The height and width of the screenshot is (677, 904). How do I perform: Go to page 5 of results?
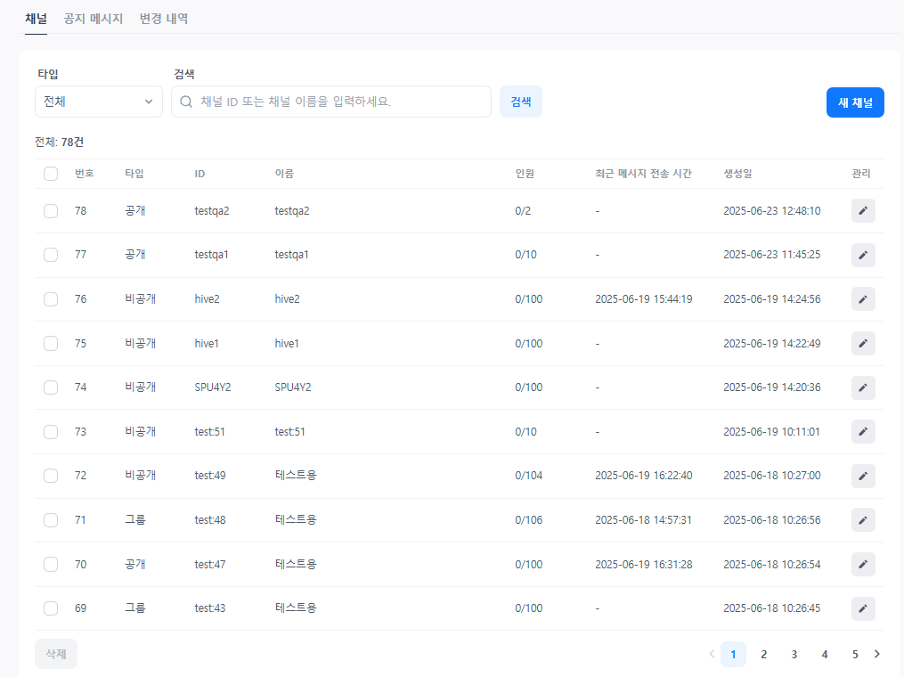[854, 654]
